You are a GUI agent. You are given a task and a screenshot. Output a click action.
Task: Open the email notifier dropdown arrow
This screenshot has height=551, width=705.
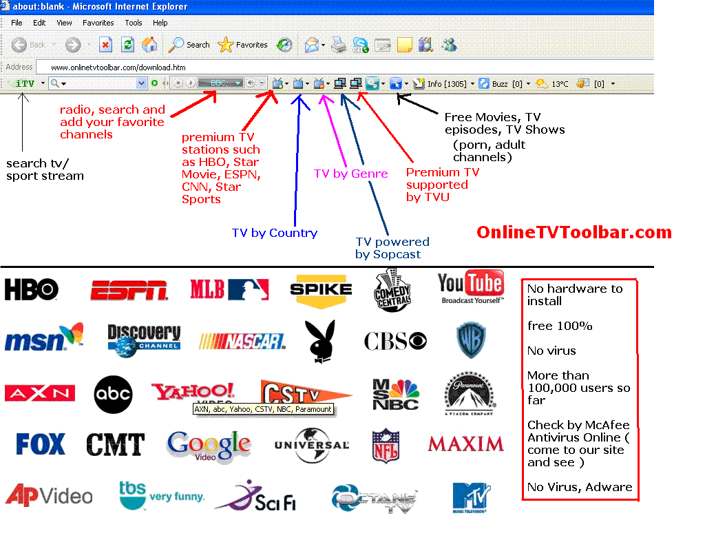point(613,83)
